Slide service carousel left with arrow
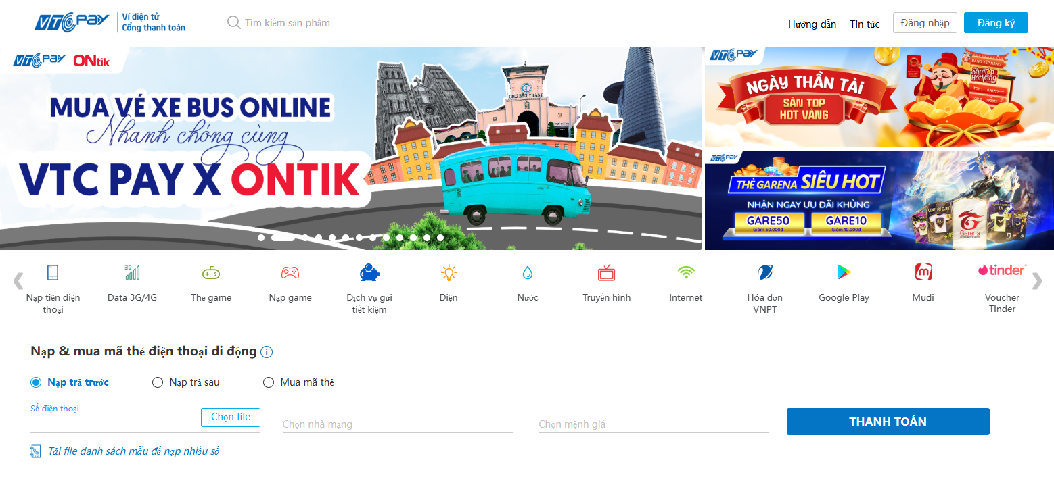The width and height of the screenshot is (1054, 483). click(18, 281)
